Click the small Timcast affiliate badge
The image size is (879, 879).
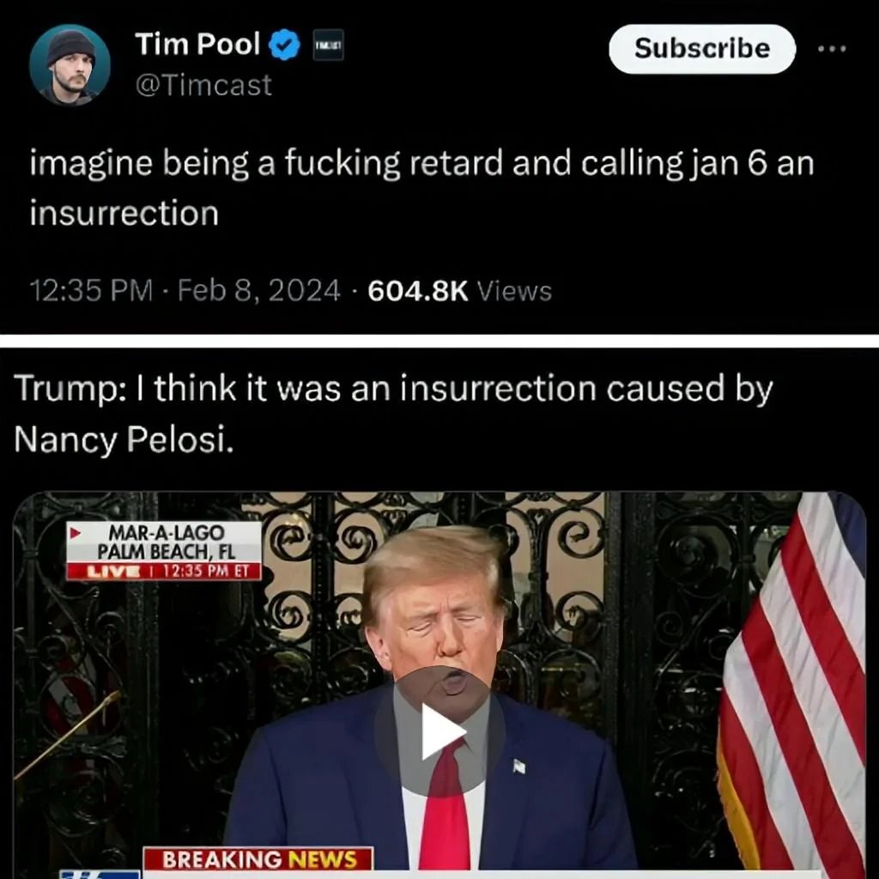coord(328,45)
